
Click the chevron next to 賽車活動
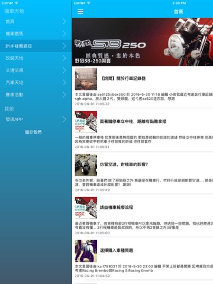tap(64, 95)
